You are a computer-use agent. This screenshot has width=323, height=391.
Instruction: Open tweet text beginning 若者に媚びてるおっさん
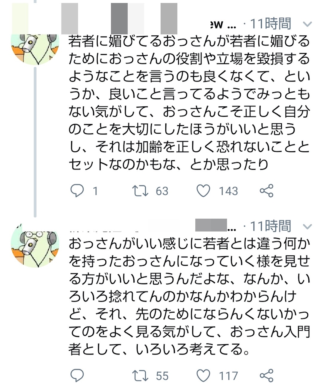(x=189, y=103)
